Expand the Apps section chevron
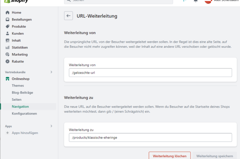 tap(51, 126)
